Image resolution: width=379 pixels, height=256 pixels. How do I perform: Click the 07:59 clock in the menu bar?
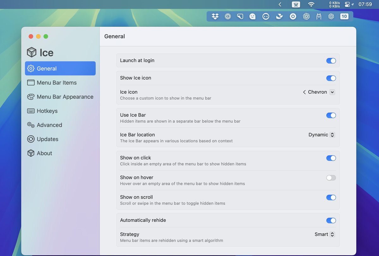[x=365, y=4]
